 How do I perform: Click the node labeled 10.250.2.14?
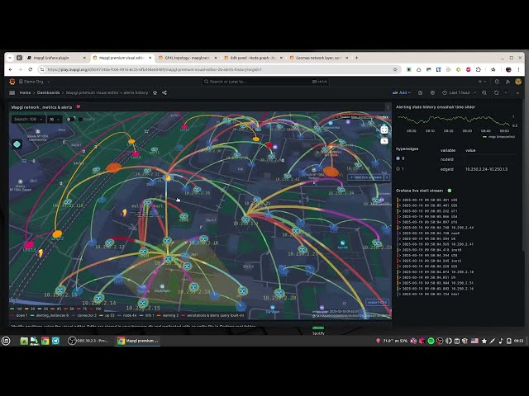point(99,298)
